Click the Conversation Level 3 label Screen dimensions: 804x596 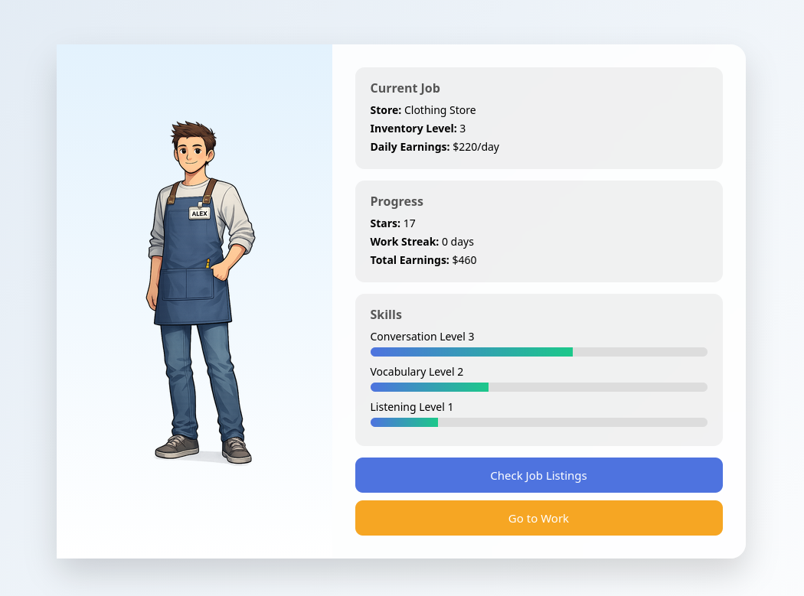click(x=422, y=337)
